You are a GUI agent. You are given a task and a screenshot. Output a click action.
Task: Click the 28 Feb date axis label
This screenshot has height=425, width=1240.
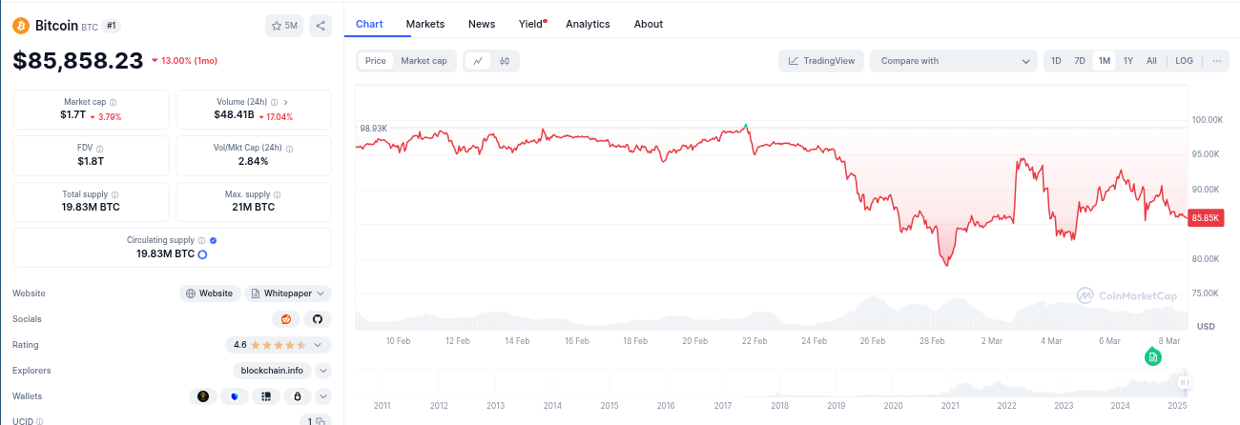(932, 340)
